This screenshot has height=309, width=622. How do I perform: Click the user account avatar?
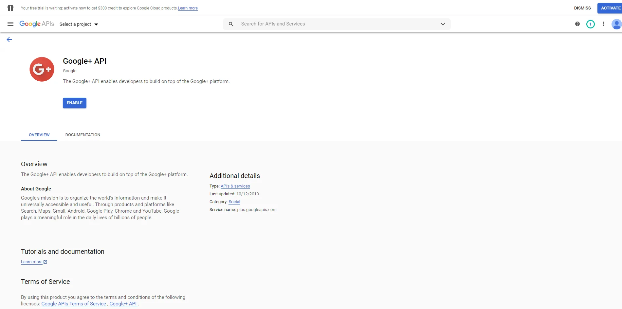pos(616,24)
